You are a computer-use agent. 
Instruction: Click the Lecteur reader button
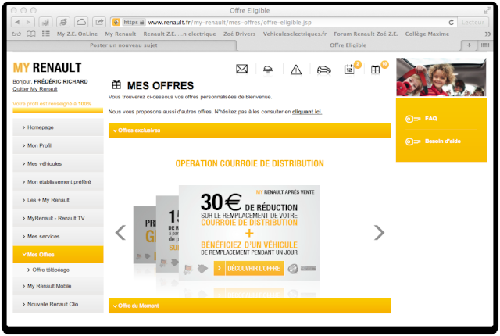pyautogui.click(x=473, y=23)
